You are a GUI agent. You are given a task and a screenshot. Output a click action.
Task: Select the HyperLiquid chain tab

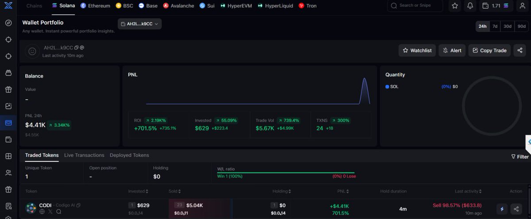275,6
